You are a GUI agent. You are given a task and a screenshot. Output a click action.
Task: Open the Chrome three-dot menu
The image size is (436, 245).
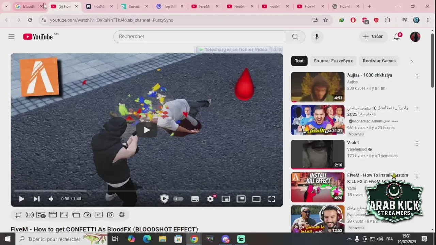[428, 20]
